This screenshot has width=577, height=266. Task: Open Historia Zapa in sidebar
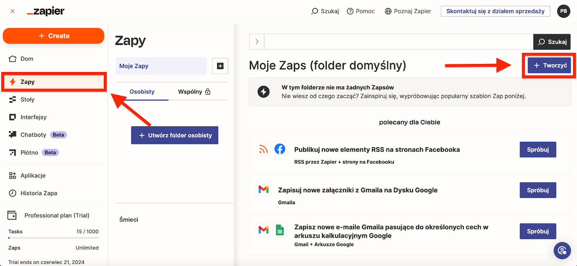[53, 193]
